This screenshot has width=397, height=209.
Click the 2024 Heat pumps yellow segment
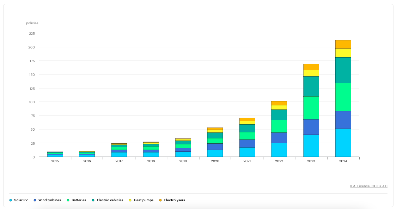(343, 53)
